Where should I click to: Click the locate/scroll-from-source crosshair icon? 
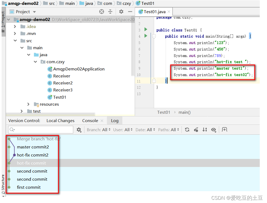(101, 12)
